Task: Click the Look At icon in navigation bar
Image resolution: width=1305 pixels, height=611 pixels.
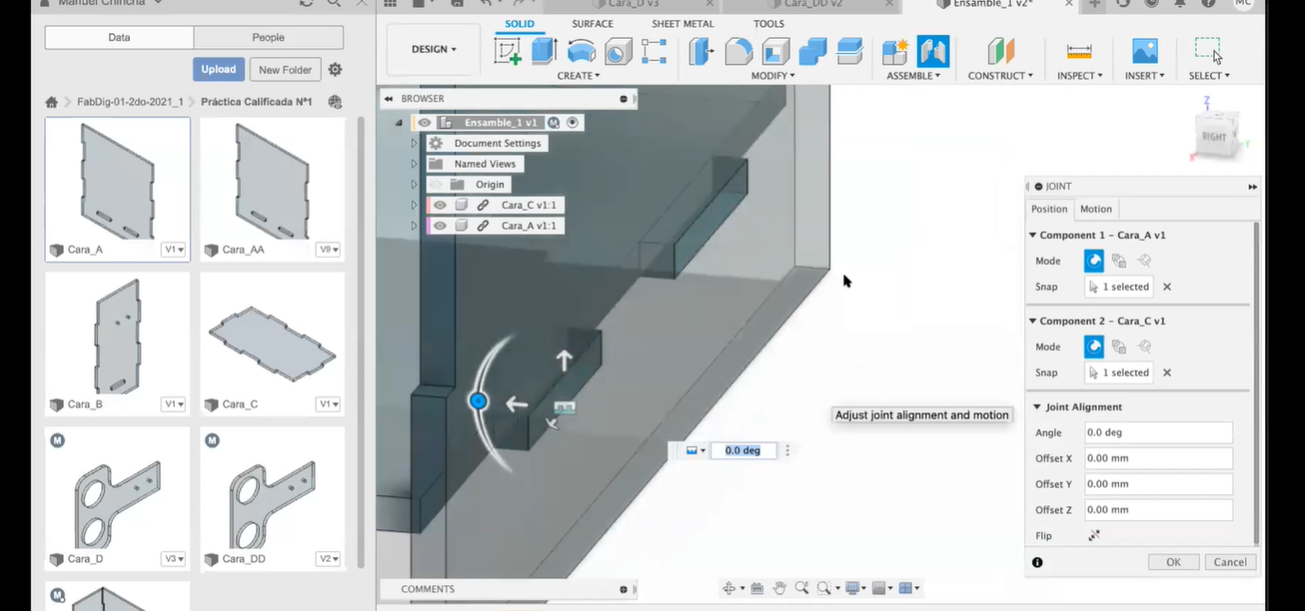Action: click(x=757, y=588)
